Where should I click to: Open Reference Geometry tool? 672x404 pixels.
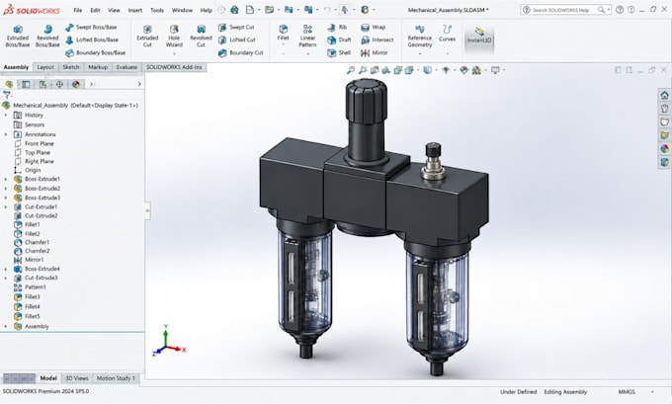point(420,36)
